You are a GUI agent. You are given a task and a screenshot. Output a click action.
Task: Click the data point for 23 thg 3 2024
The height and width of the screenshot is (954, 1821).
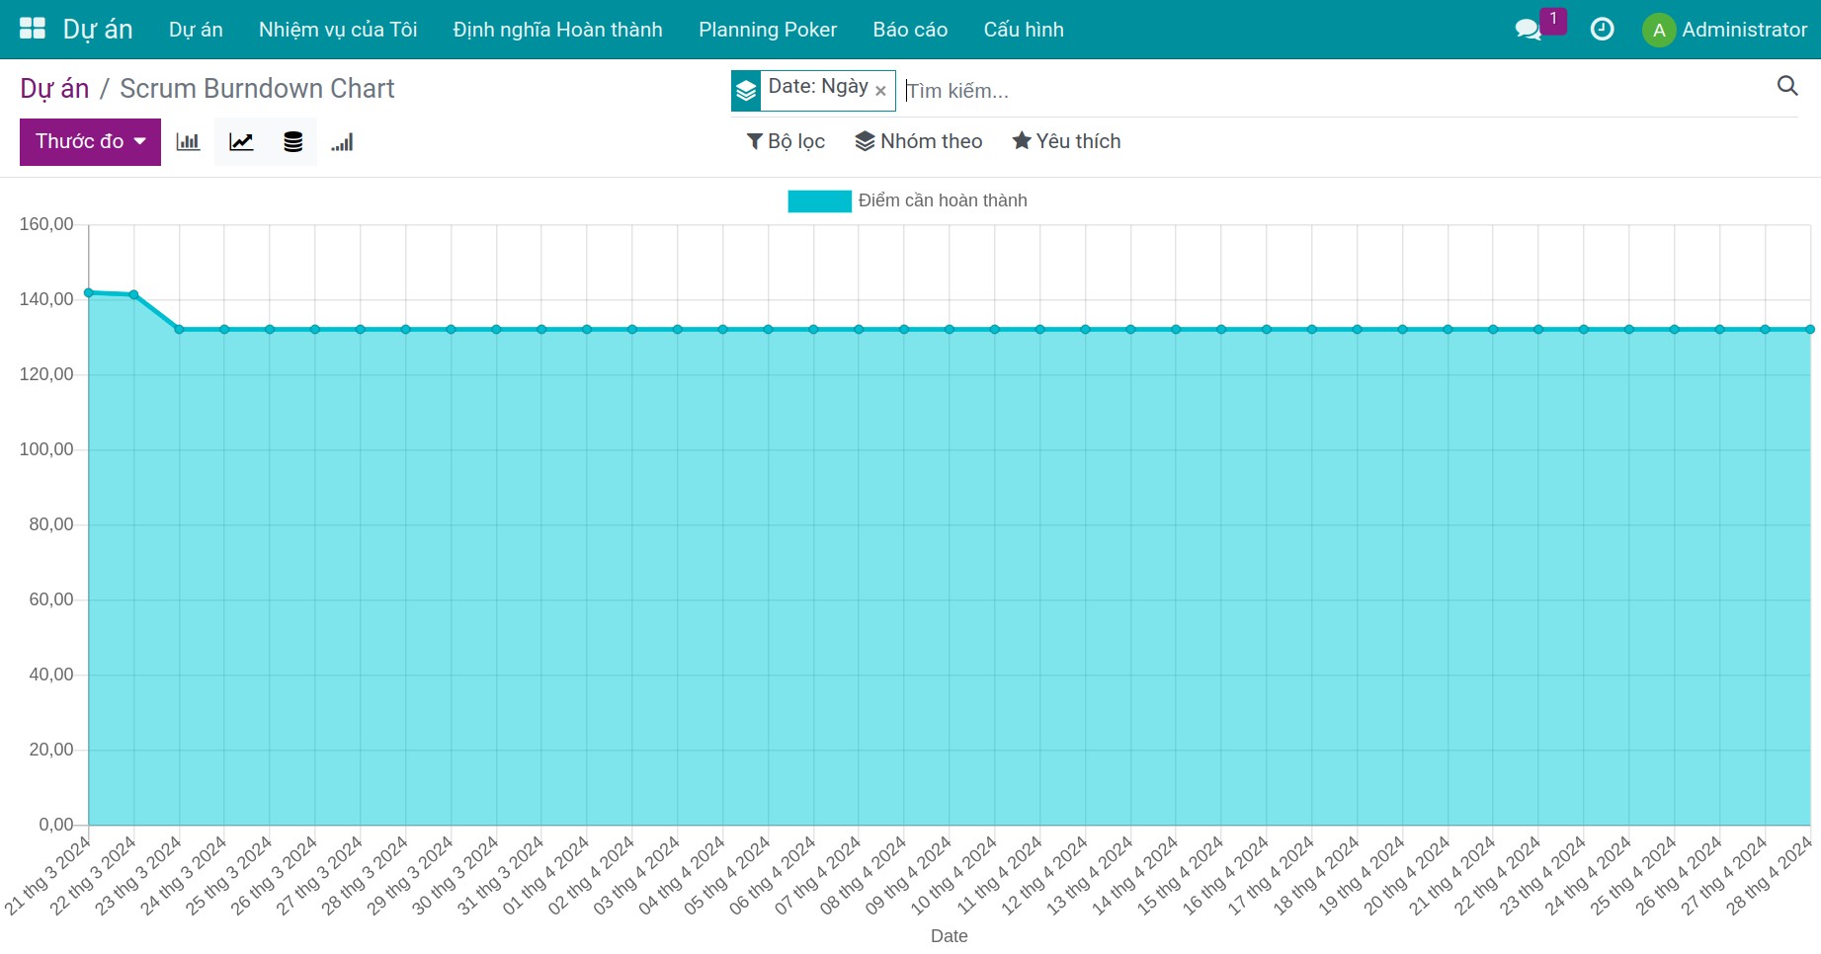(x=179, y=330)
